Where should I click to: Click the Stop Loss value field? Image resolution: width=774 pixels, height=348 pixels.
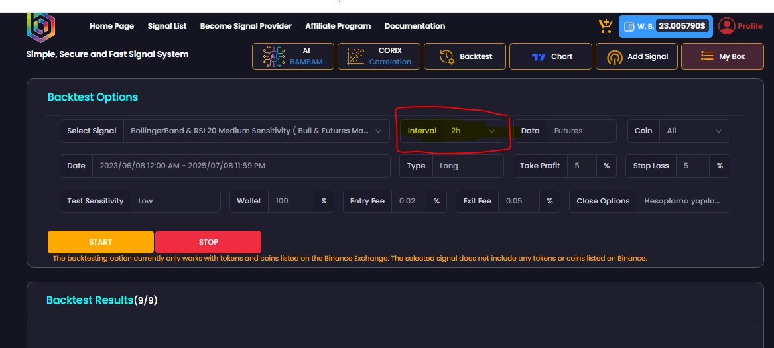692,166
